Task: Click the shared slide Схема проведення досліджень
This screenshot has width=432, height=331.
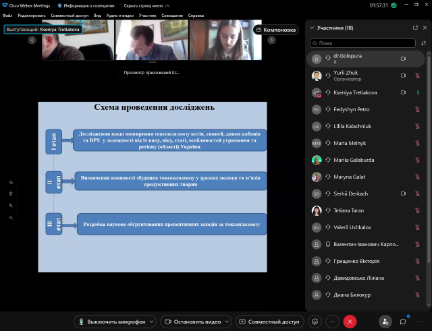Action: pos(153,187)
